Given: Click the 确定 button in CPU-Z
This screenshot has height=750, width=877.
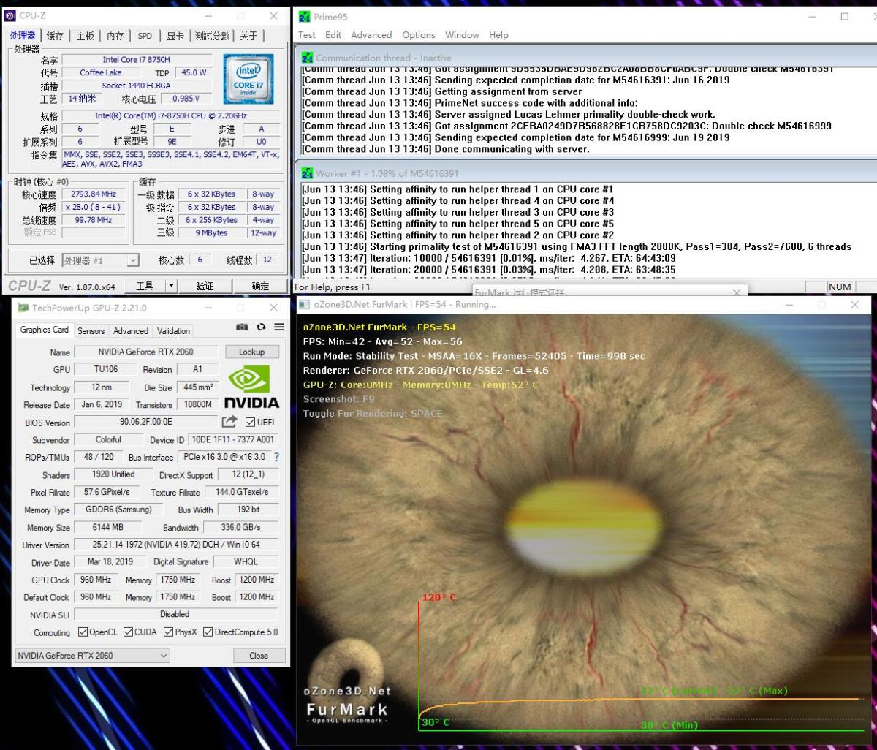Looking at the screenshot, I should [x=259, y=286].
